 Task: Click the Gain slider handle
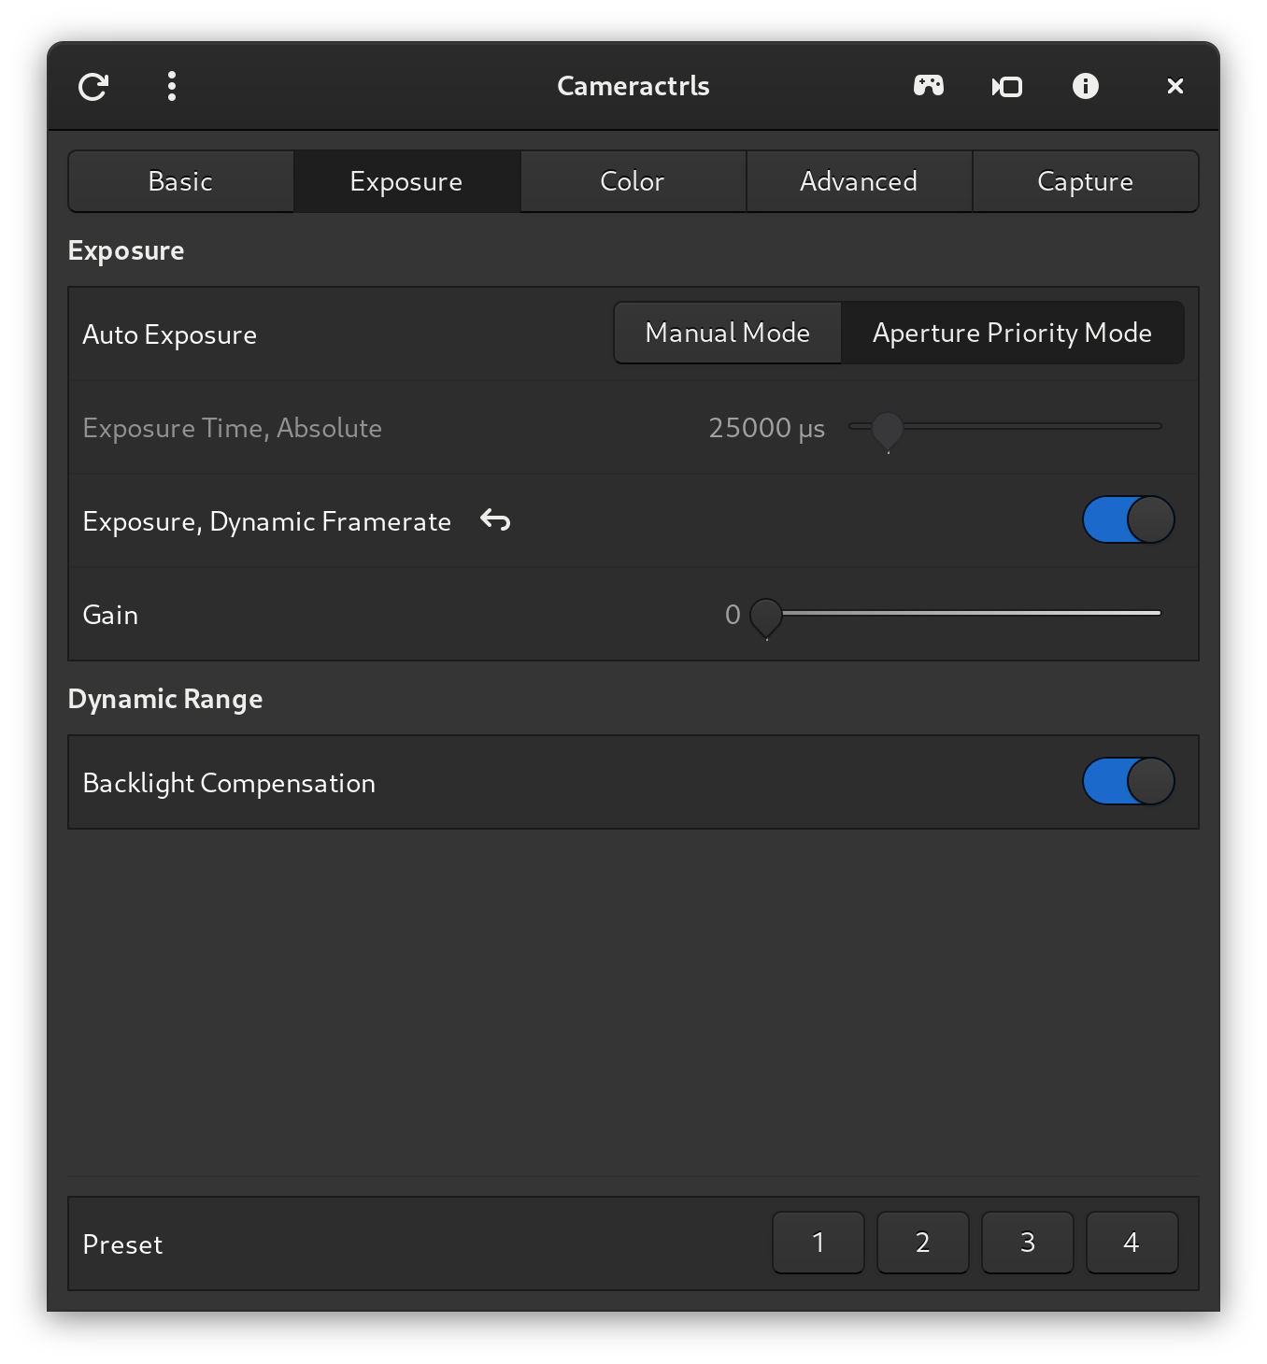[x=766, y=615]
